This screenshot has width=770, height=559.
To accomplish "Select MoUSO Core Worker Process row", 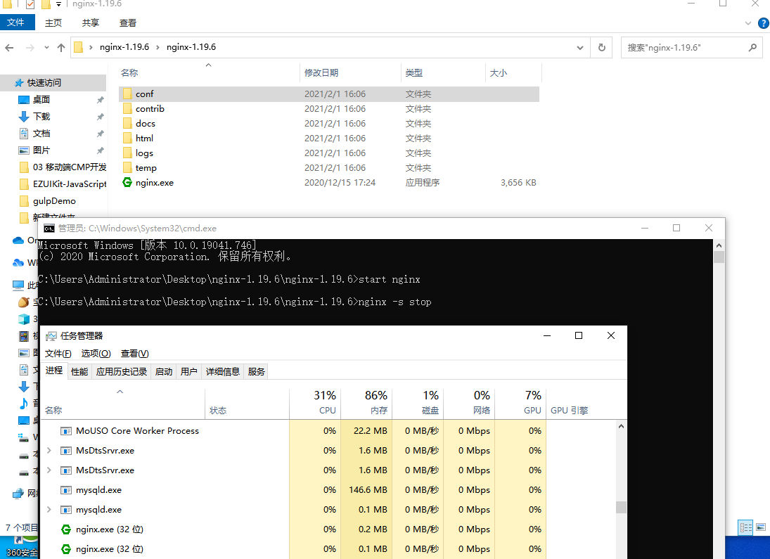I will pos(328,431).
